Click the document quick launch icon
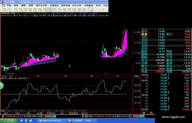 [26, 121]
